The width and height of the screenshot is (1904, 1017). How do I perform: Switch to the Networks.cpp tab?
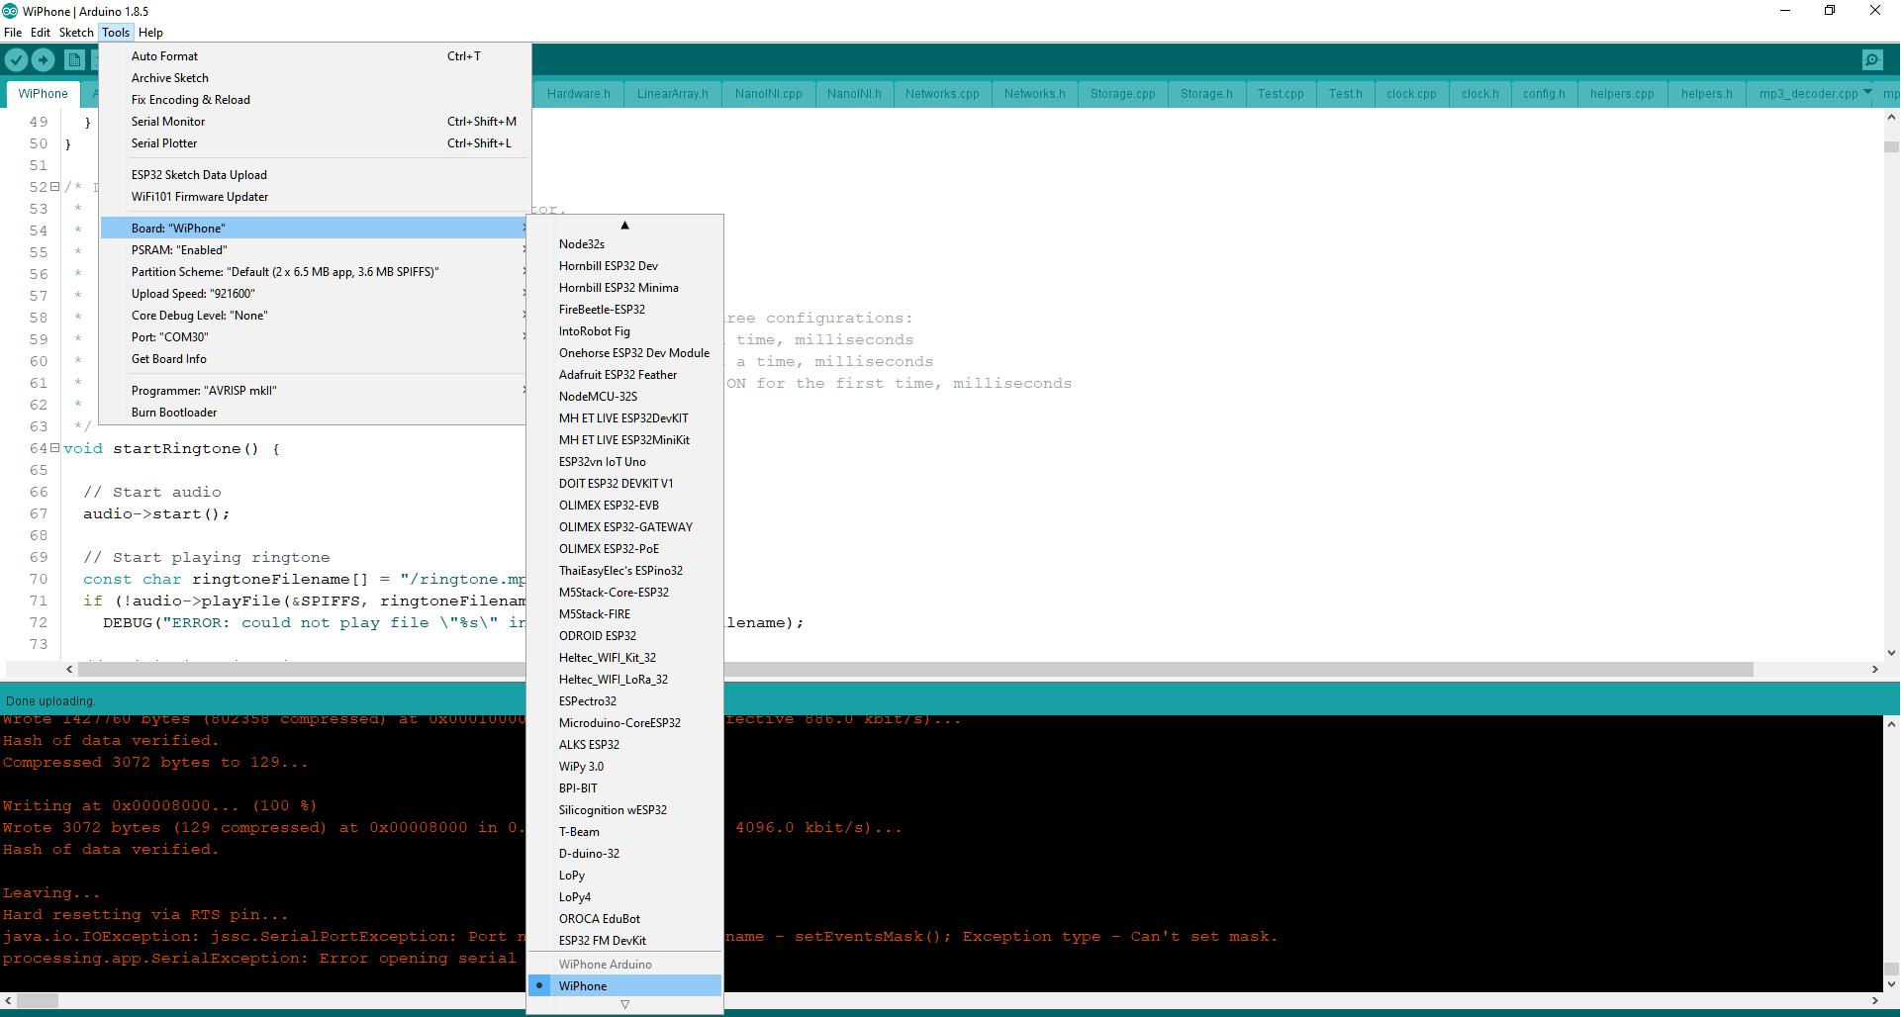pos(941,93)
